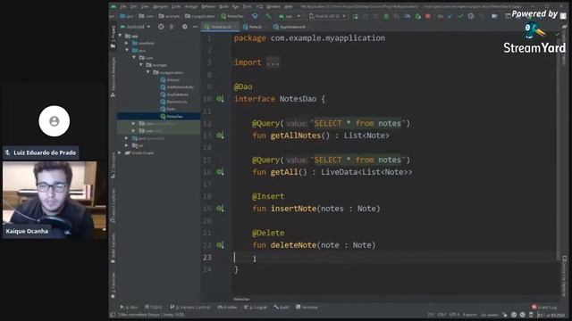Select AddNoteActivity in project tree
The width and height of the screenshot is (572, 321).
(x=181, y=87)
